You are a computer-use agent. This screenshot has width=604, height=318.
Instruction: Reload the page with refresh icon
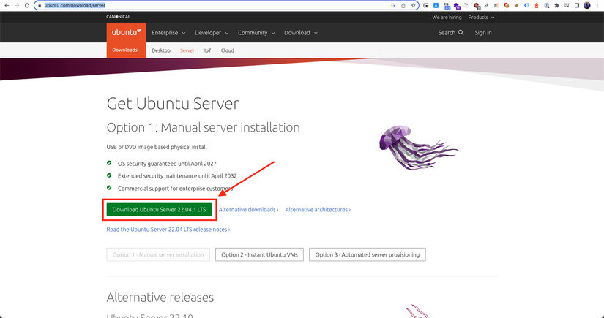pyautogui.click(x=27, y=5)
